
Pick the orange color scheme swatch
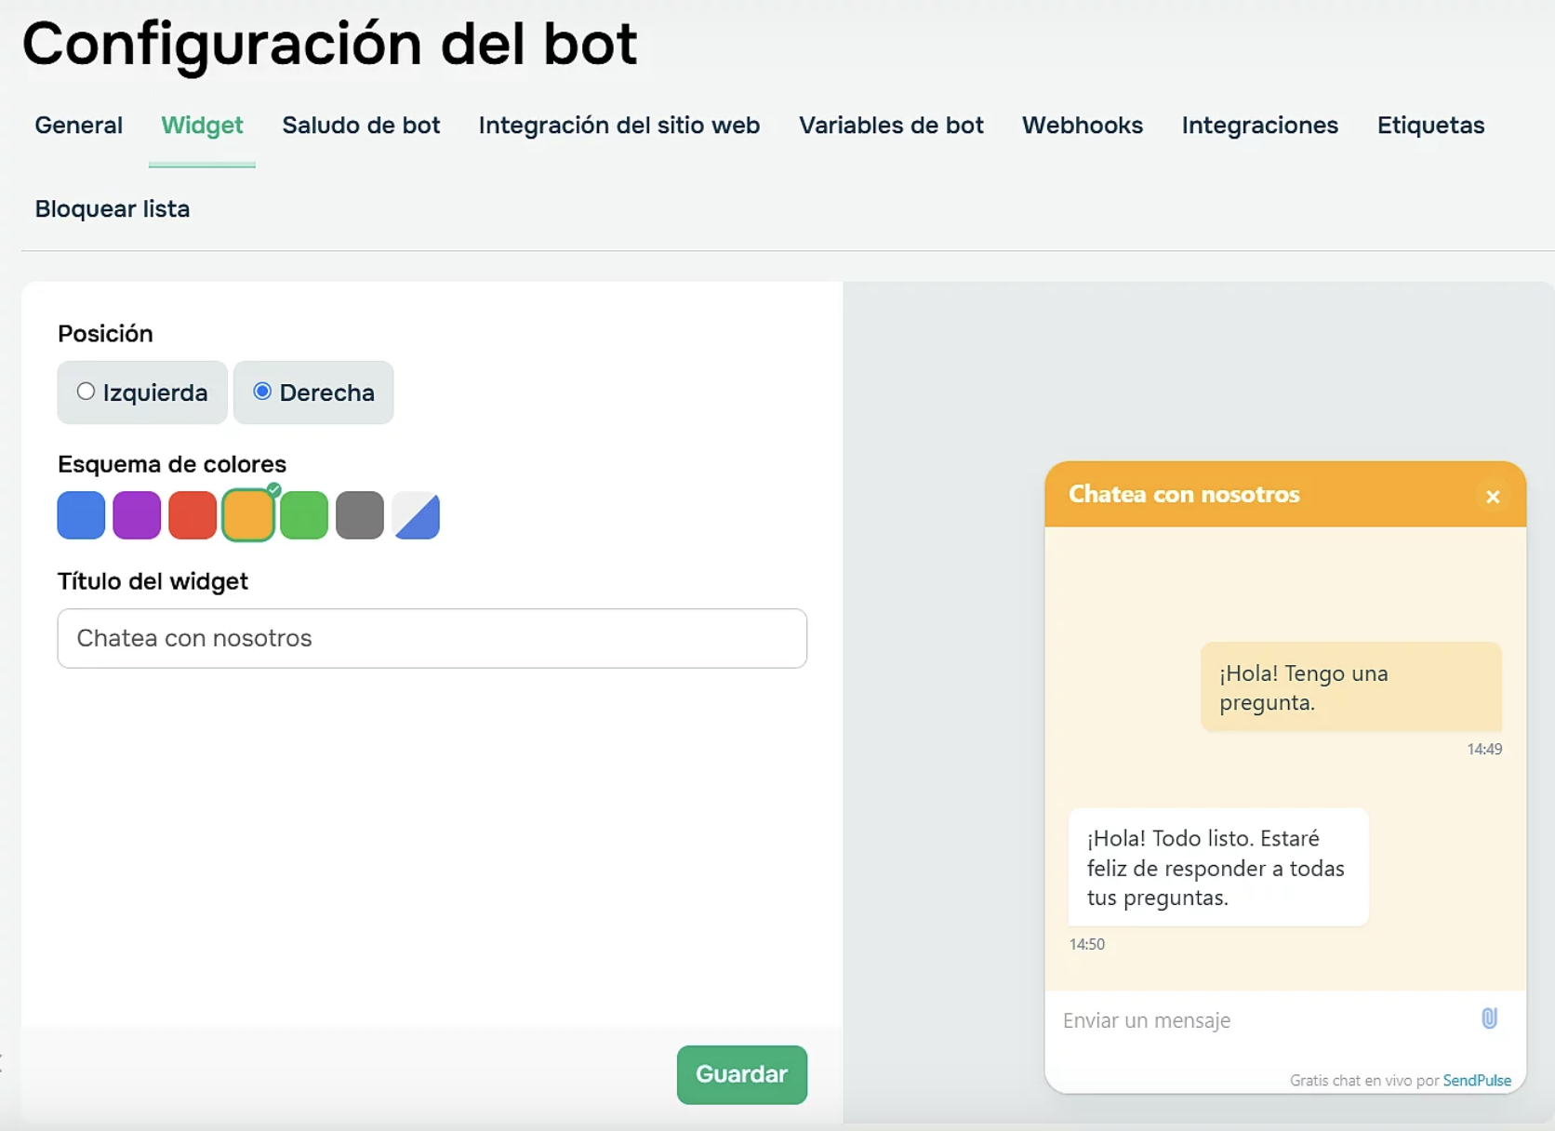248,515
